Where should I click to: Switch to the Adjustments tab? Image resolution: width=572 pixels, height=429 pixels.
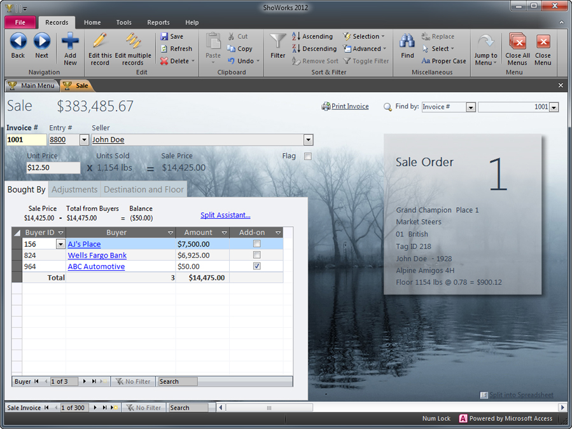(74, 189)
